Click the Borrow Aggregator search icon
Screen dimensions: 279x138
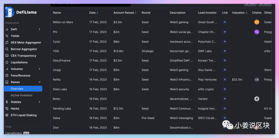[7, 49]
